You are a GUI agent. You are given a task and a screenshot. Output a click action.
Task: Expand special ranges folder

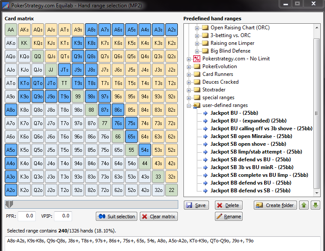[189, 98]
